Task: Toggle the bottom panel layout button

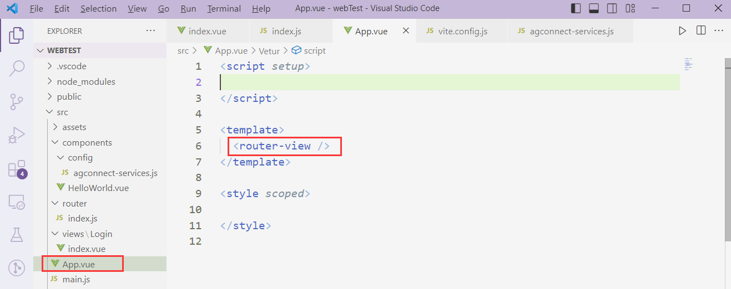Action: (x=594, y=8)
